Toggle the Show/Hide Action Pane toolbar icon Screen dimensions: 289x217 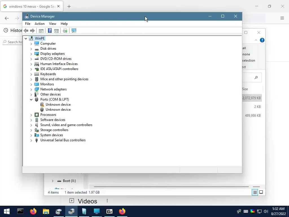coord(56,31)
